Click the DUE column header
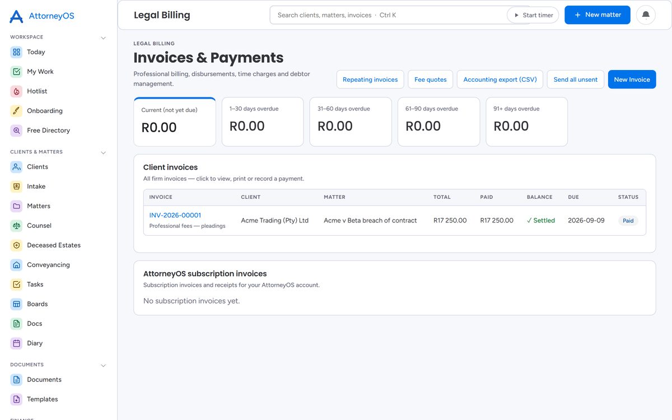The height and width of the screenshot is (420, 672). [573, 197]
